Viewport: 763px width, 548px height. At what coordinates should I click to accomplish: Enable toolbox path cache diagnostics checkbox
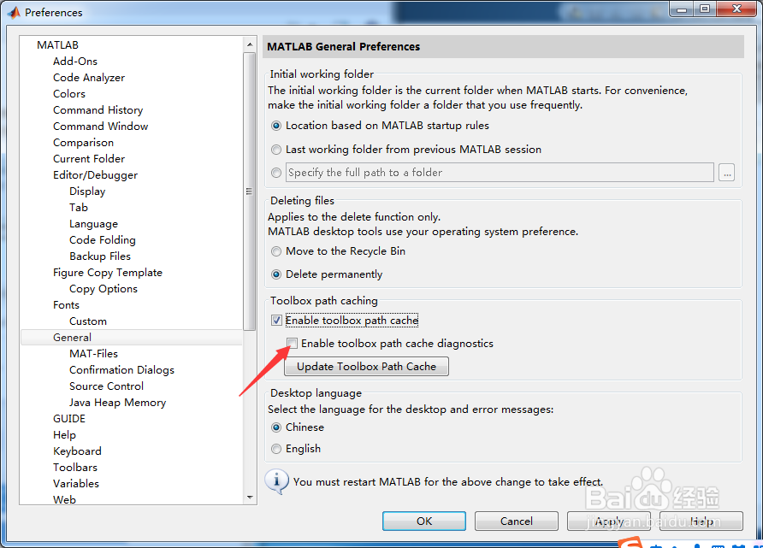tap(293, 344)
